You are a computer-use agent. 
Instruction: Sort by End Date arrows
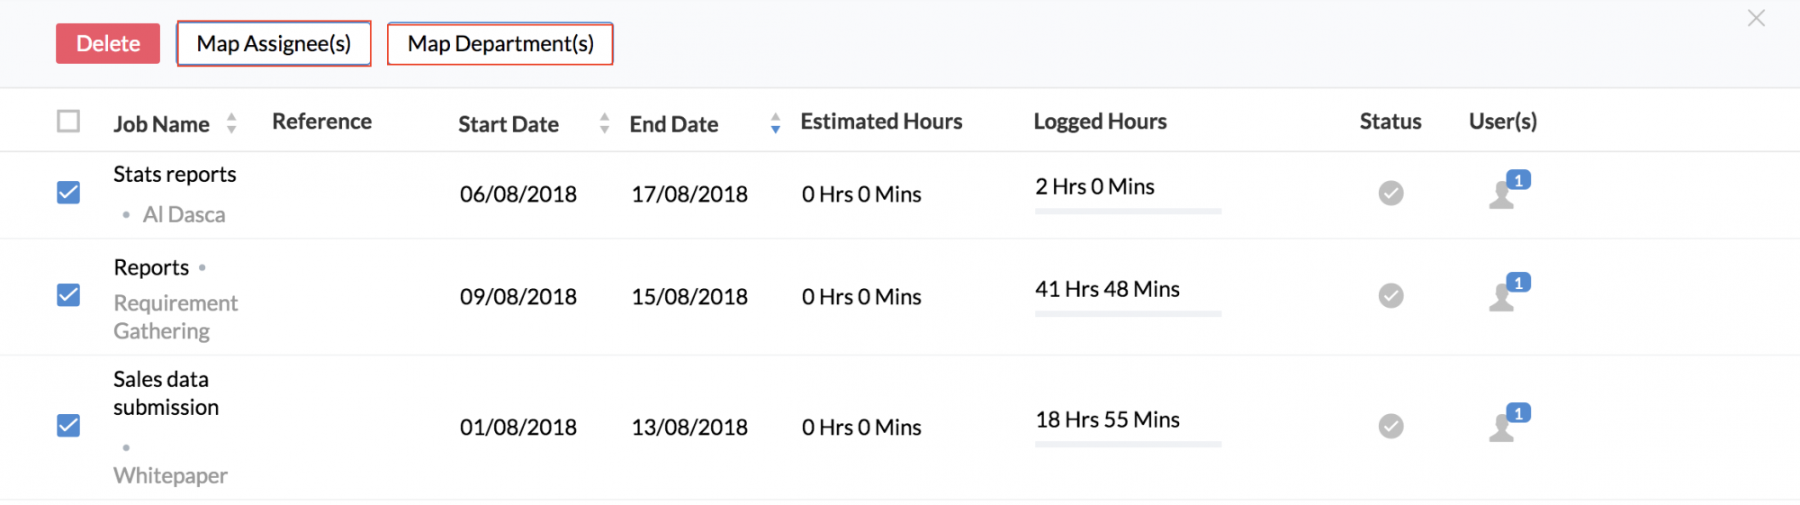775,123
